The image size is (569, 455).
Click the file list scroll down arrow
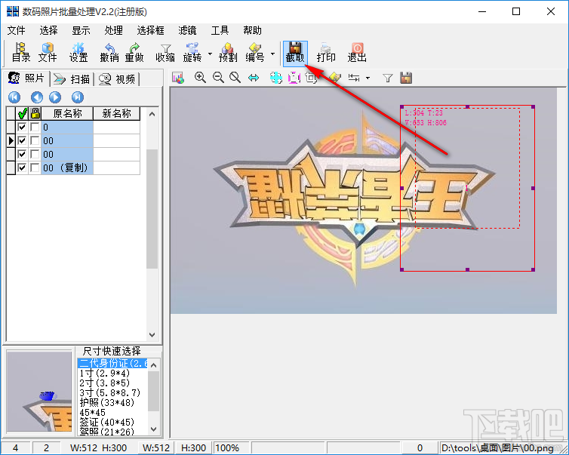pyautogui.click(x=152, y=334)
